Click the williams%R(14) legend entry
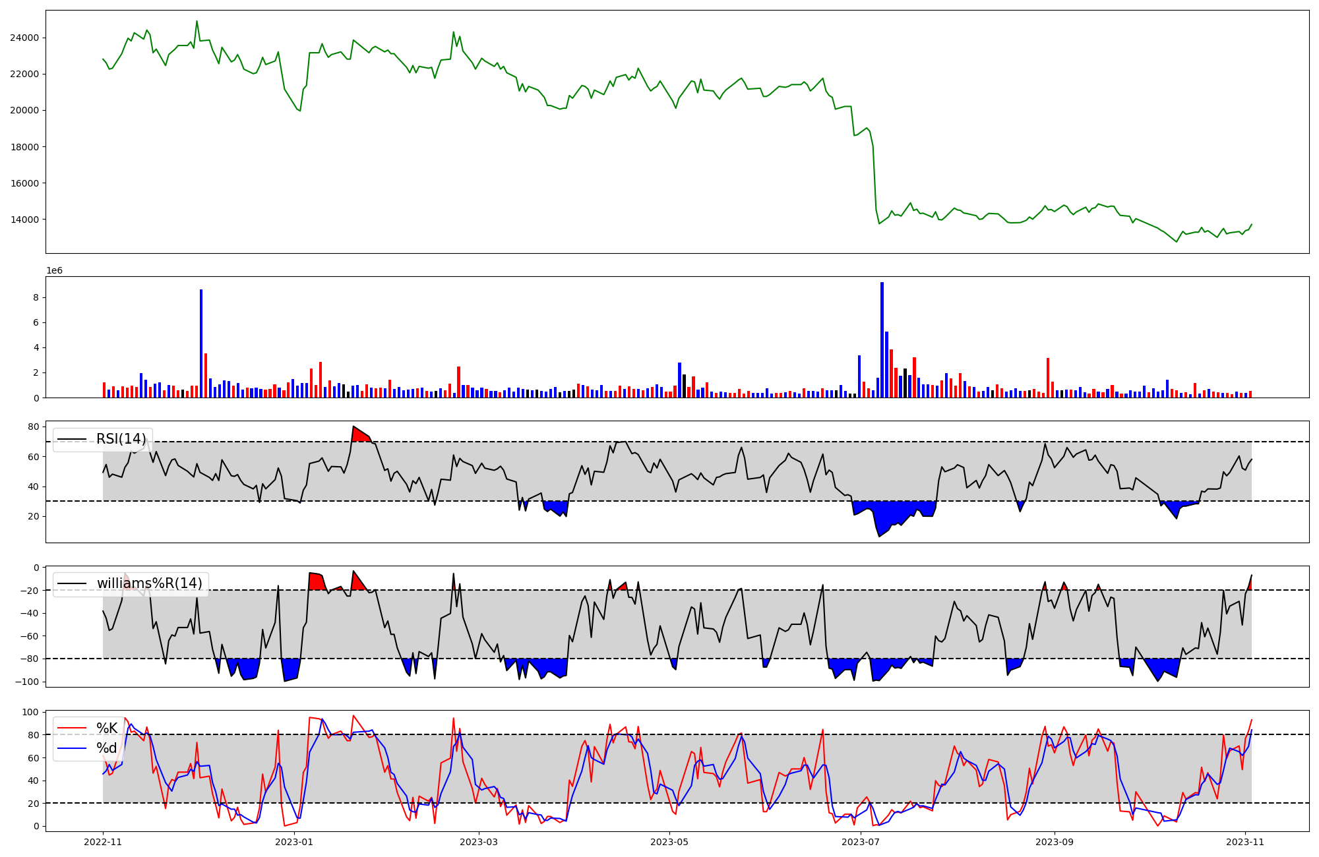Viewport: 1319px width, 857px height. [149, 583]
